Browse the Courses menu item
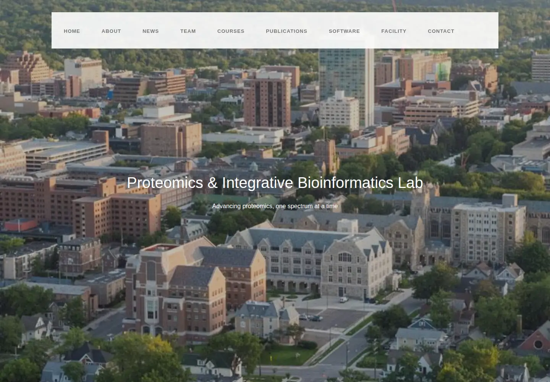 (x=231, y=31)
